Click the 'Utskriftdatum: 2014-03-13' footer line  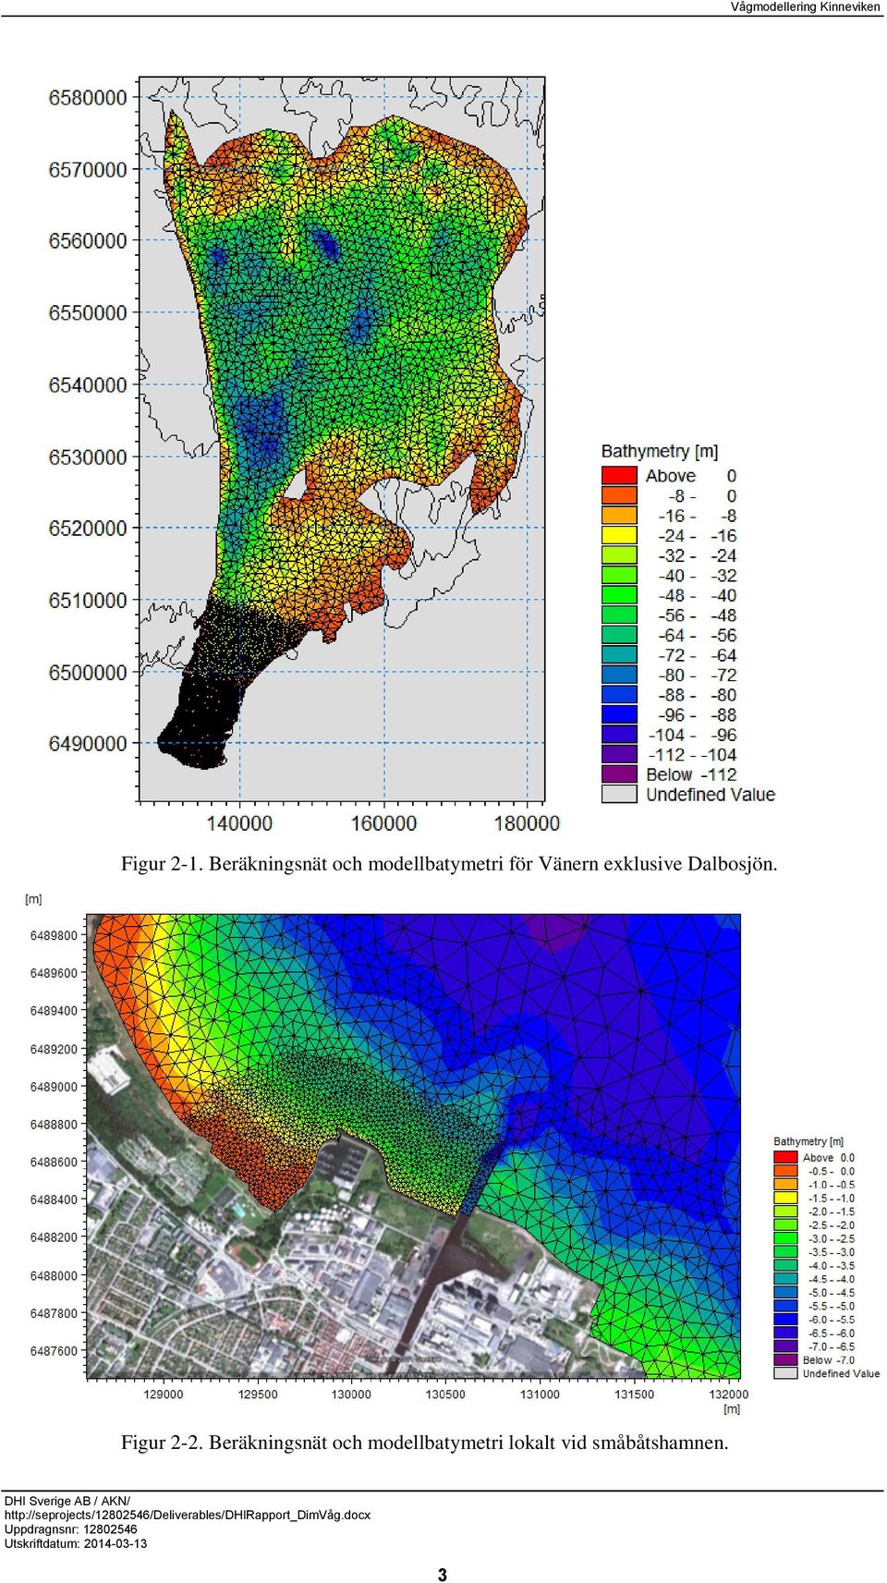(x=76, y=1543)
